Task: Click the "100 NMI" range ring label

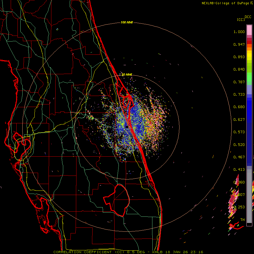Action: point(127,22)
